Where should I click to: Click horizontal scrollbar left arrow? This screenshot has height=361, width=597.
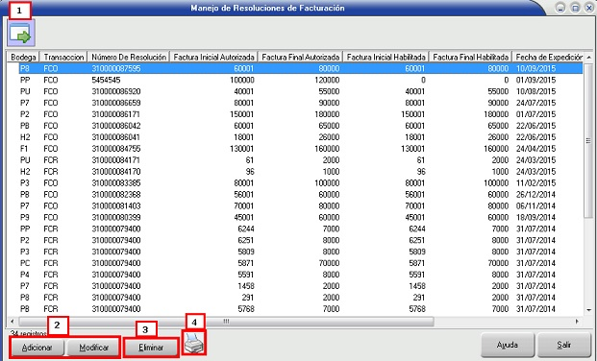point(12,322)
